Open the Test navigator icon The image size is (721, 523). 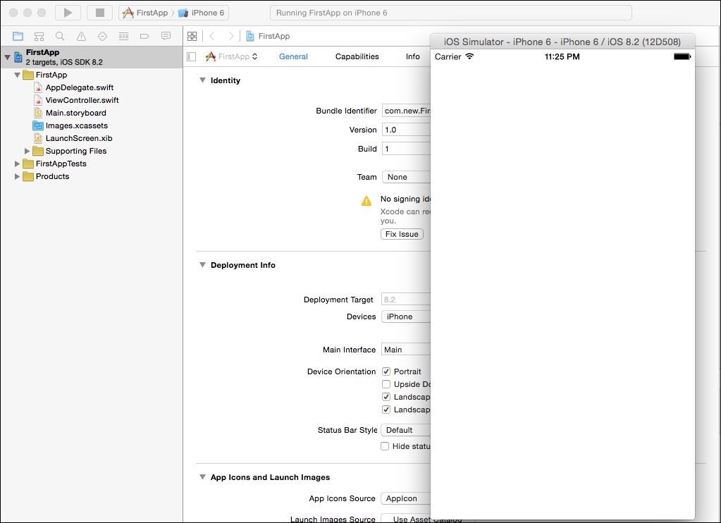click(102, 36)
